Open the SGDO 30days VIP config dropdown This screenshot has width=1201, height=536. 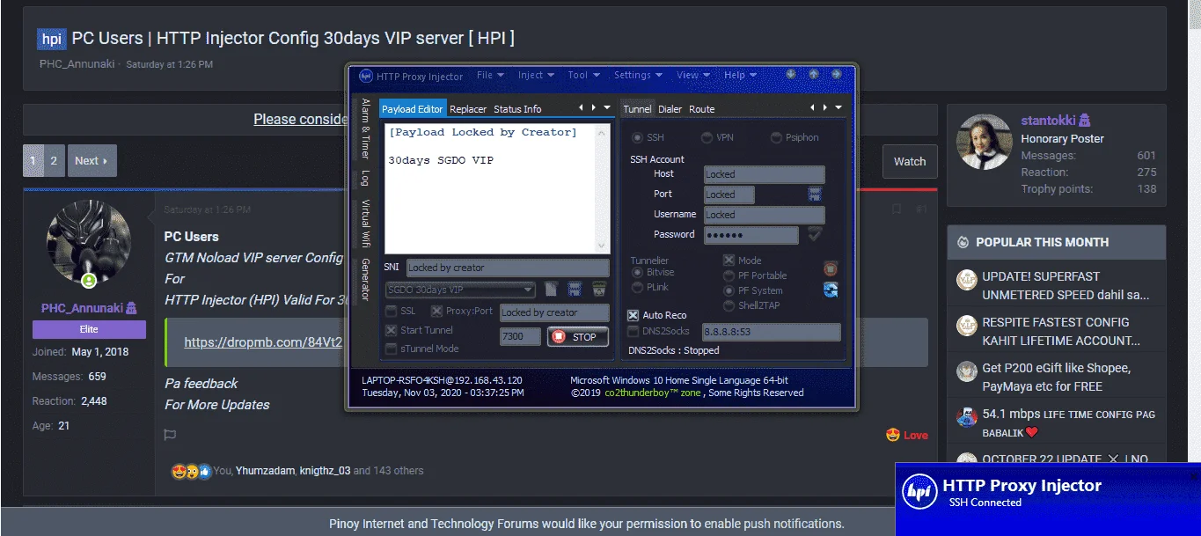pyautogui.click(x=460, y=290)
